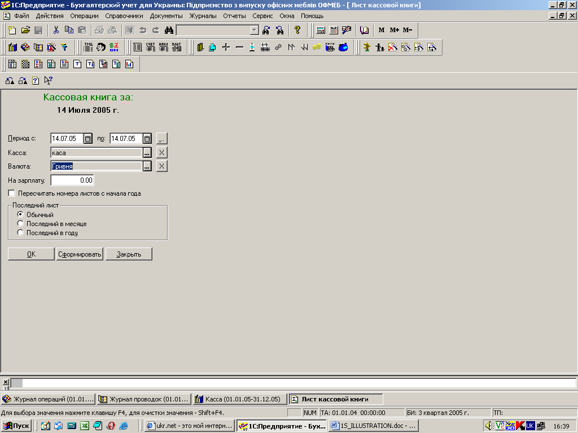
Task: Click the Касса cash register icon
Action: [330, 47]
